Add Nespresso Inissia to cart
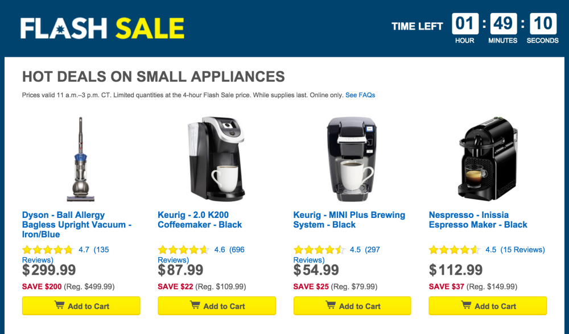This screenshot has height=334, width=569. click(x=488, y=306)
